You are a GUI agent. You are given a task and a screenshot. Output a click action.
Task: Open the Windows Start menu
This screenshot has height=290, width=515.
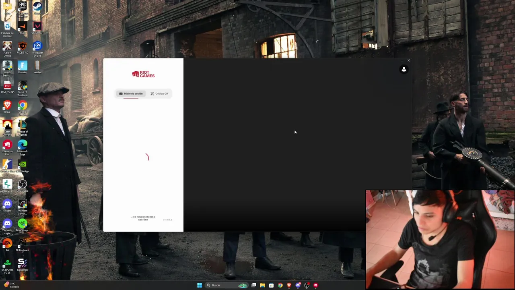(x=200, y=285)
